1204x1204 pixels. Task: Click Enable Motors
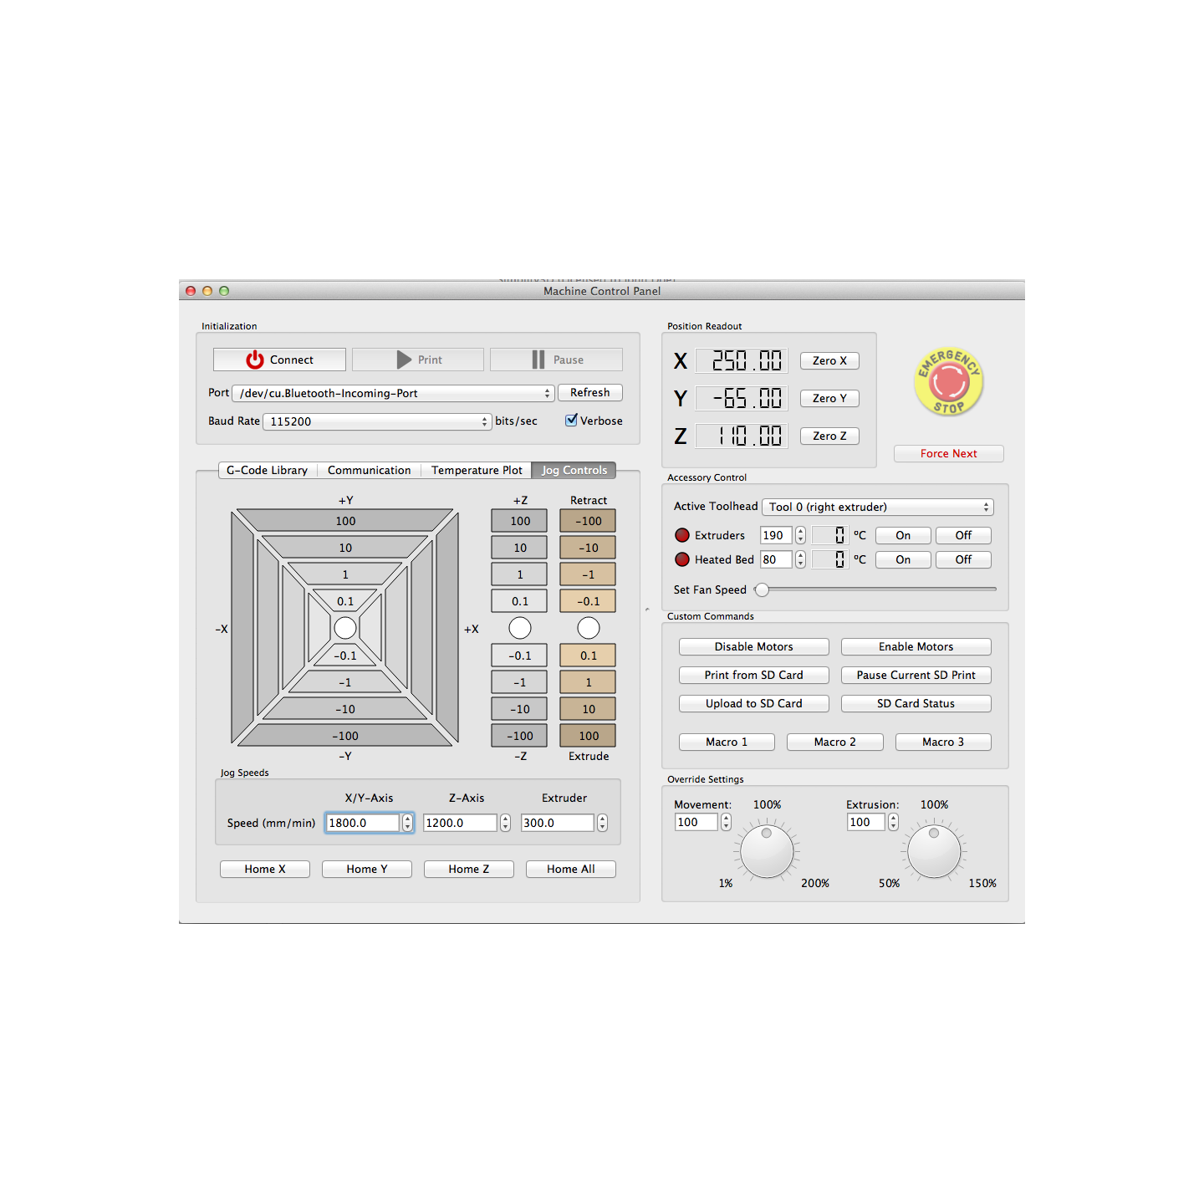point(916,646)
